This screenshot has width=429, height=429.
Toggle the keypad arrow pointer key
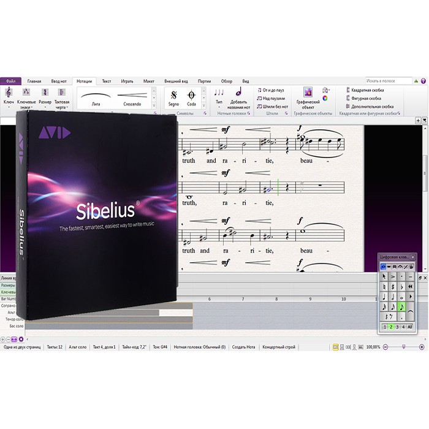(x=384, y=276)
